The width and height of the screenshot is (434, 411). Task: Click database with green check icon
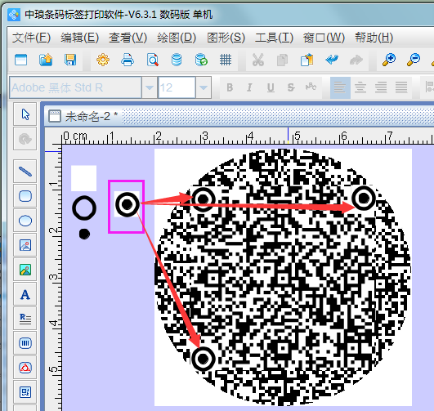pos(201,60)
